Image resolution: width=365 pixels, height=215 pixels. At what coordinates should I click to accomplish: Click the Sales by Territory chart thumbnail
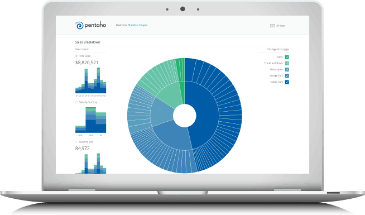(x=91, y=120)
